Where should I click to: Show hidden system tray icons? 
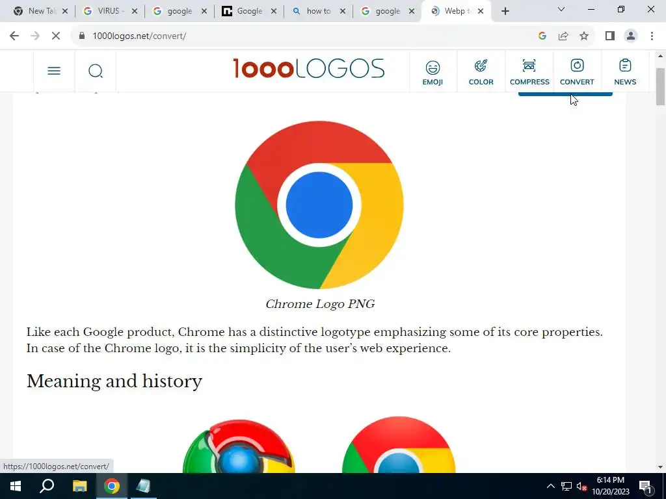coord(550,486)
